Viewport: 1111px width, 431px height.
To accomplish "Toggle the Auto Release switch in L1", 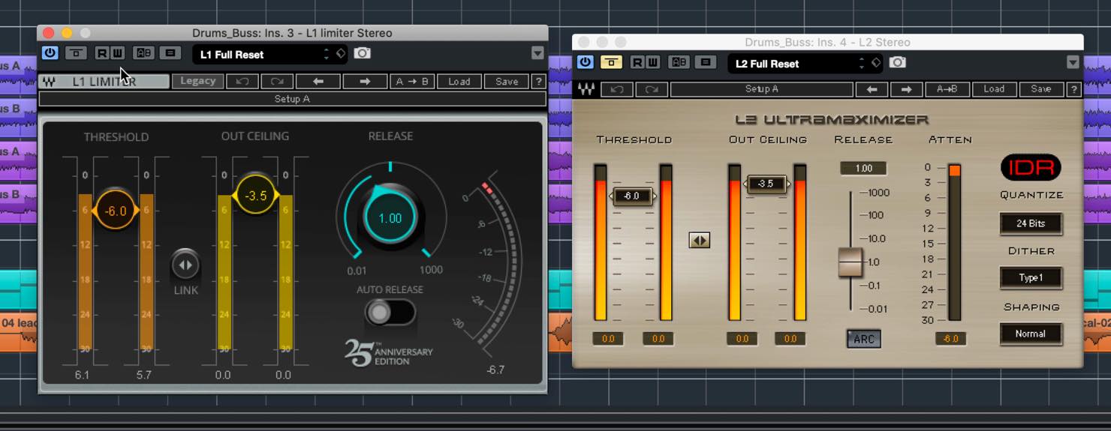I will pos(390,313).
